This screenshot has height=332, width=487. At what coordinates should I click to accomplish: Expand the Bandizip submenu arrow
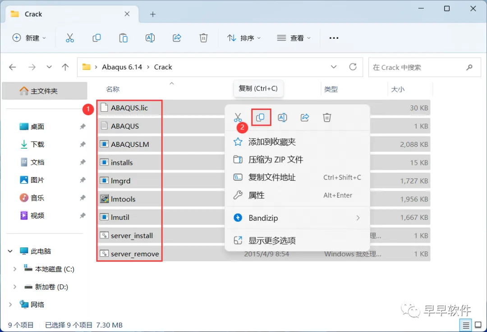pos(358,218)
